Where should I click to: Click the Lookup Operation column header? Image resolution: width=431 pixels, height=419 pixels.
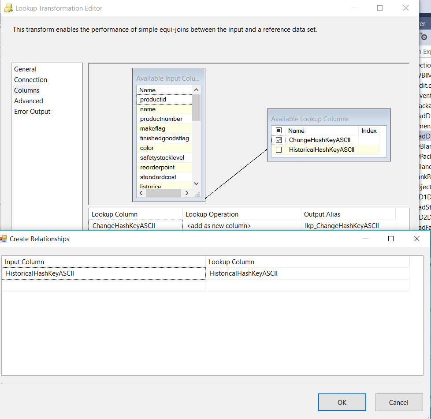(242, 214)
